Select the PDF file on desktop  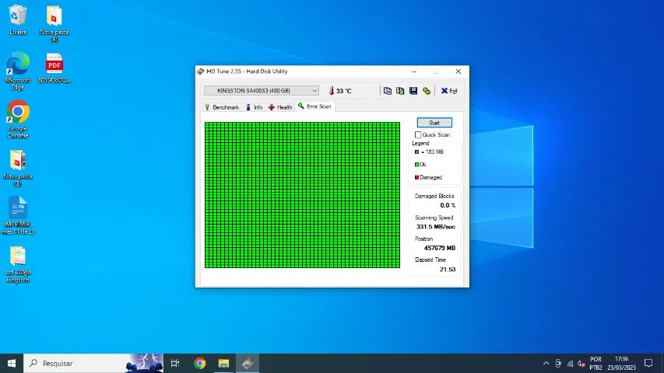pos(54,65)
